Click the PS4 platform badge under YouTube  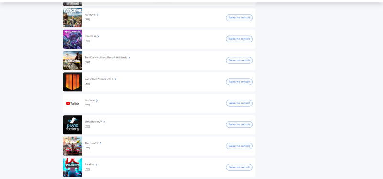[x=87, y=105]
